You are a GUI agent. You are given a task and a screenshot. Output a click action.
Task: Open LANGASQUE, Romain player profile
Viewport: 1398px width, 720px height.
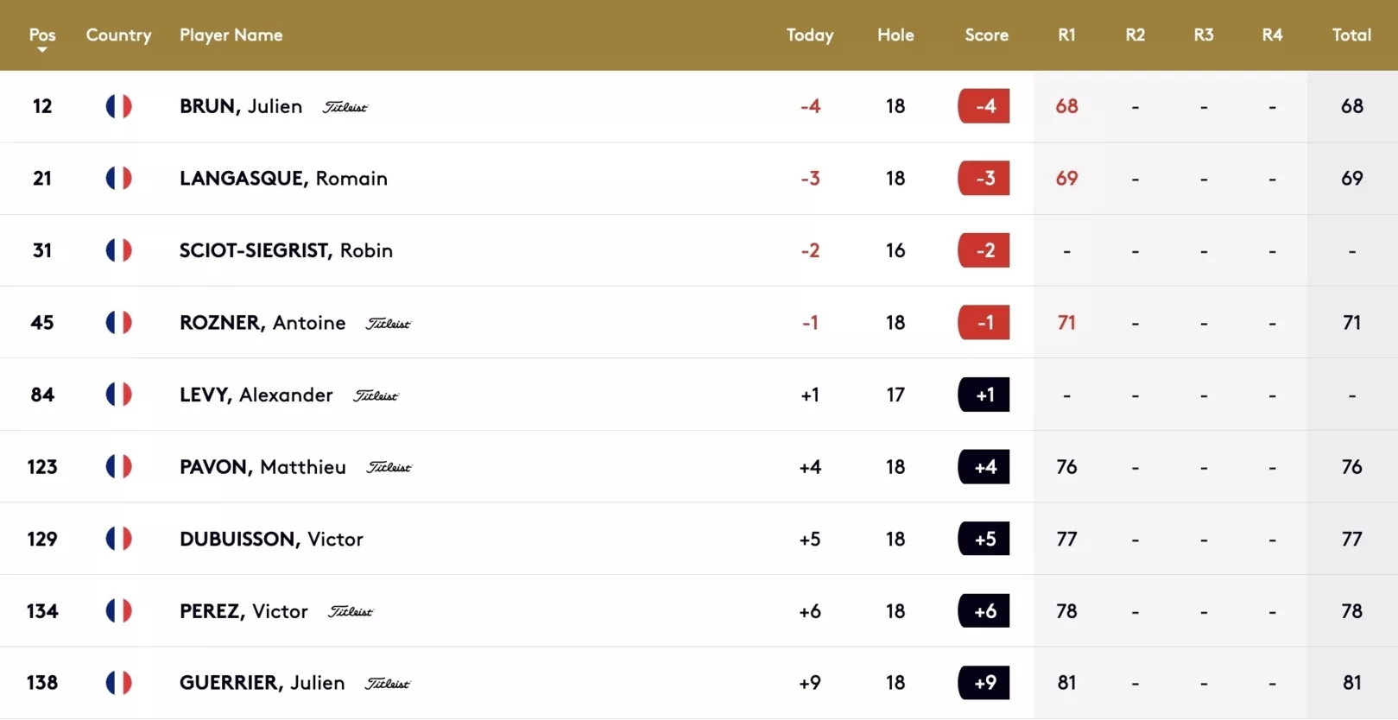point(283,178)
